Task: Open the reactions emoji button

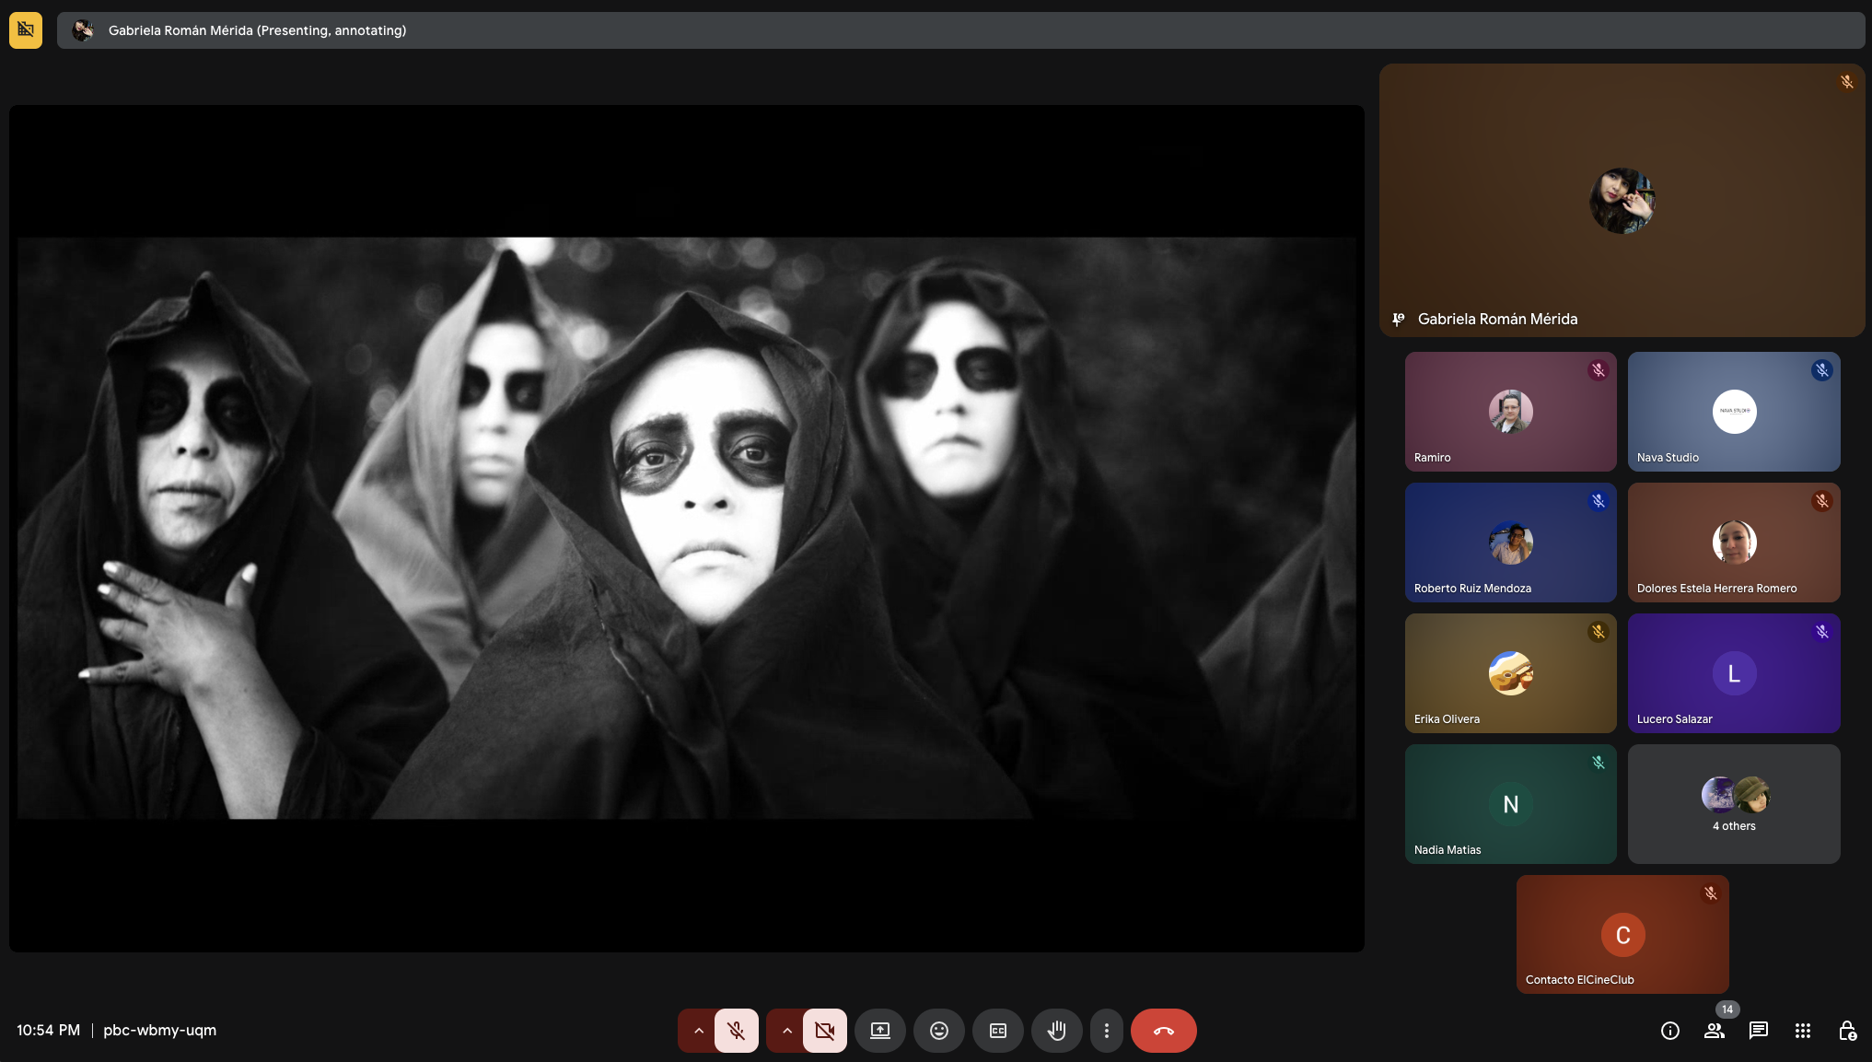Action: tap(938, 1031)
